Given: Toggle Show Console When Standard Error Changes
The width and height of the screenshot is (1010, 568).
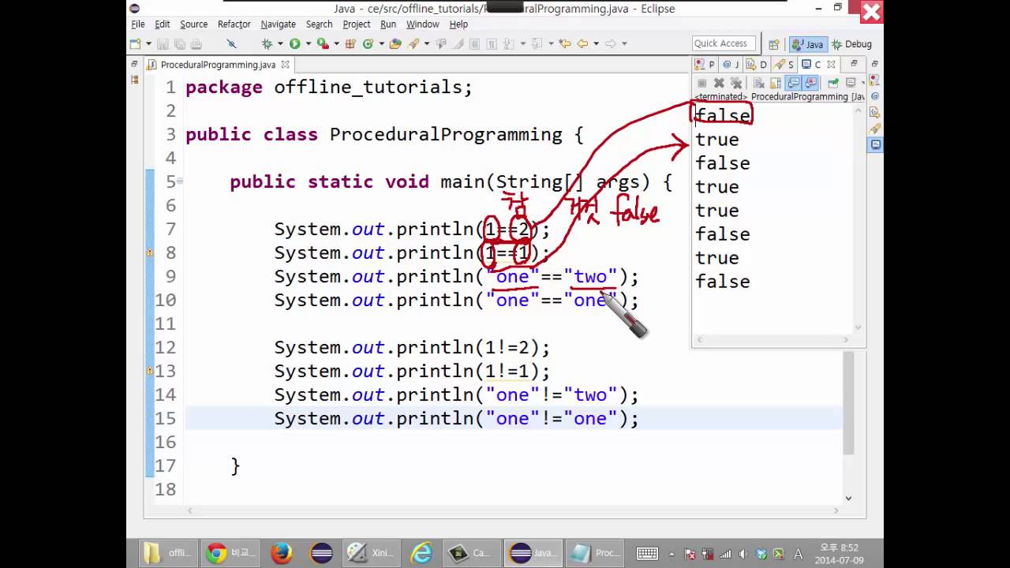Looking at the screenshot, I should click(x=810, y=83).
